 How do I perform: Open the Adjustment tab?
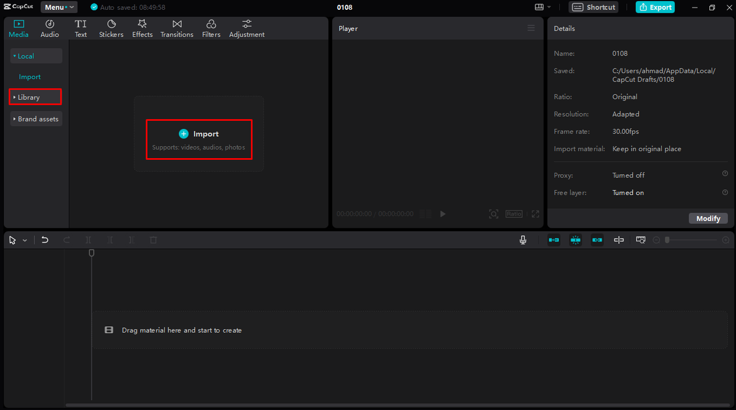pyautogui.click(x=247, y=29)
